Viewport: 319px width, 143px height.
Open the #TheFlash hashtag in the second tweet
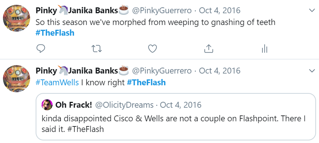point(146,83)
